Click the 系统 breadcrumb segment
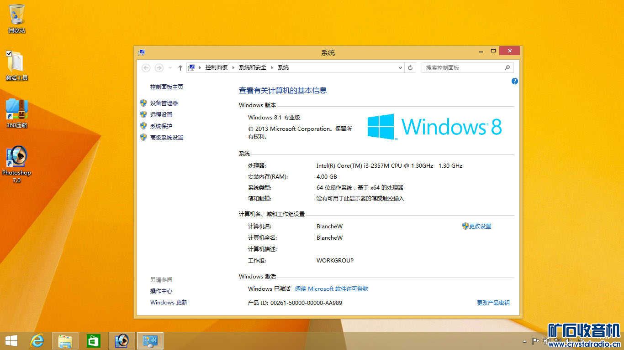624x350 pixels. (283, 67)
